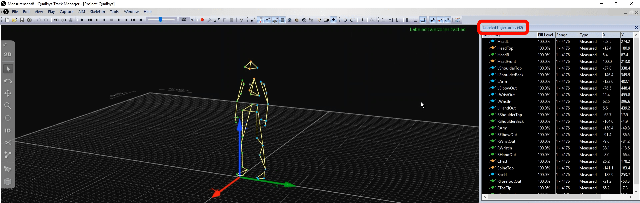Screen dimensions: 640x203
Task: Redo the last action
Action: tap(46, 20)
